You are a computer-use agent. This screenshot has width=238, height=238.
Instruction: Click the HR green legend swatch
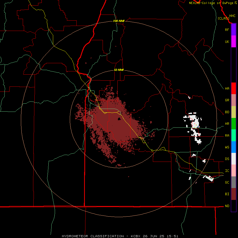234,124
